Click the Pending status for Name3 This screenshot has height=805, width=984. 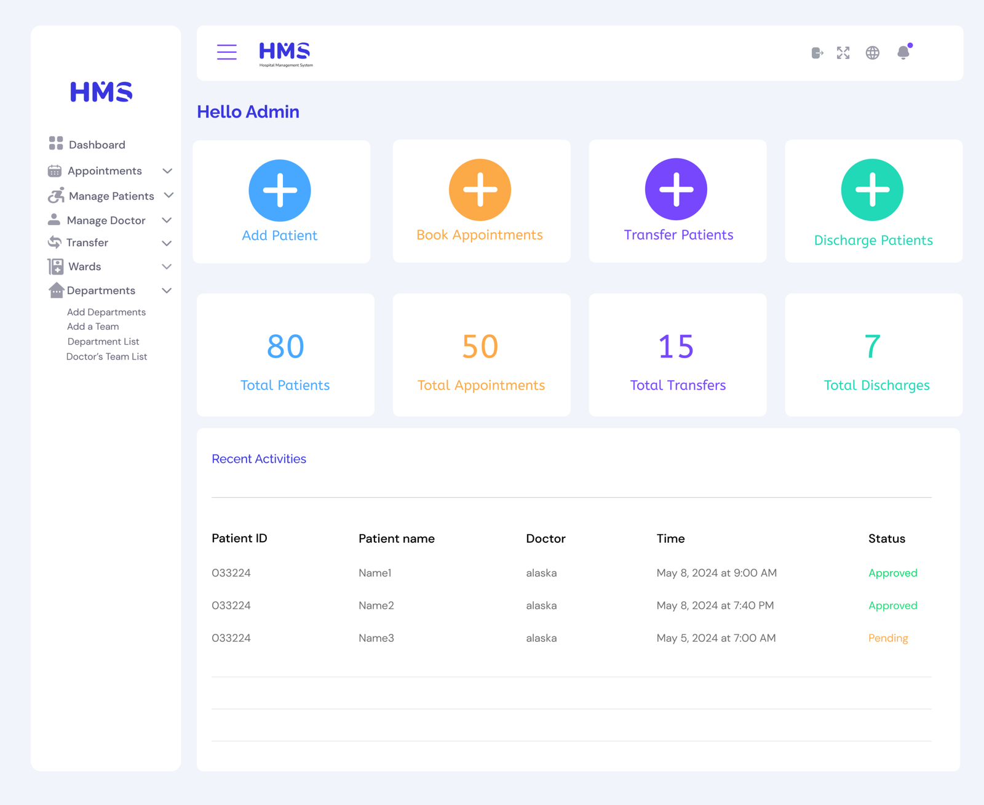click(887, 638)
